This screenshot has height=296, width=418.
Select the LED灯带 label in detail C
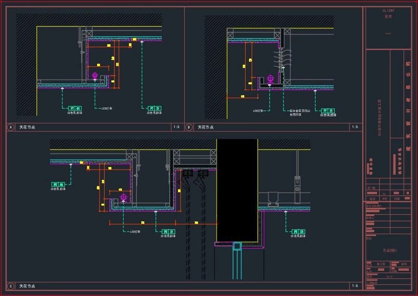pyautogui.click(x=135, y=232)
